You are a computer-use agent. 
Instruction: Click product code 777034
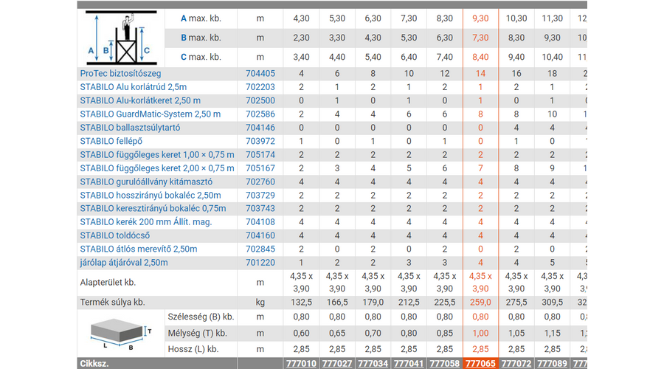373,363
